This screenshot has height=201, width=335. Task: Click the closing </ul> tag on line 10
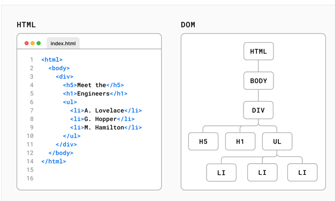(72, 136)
